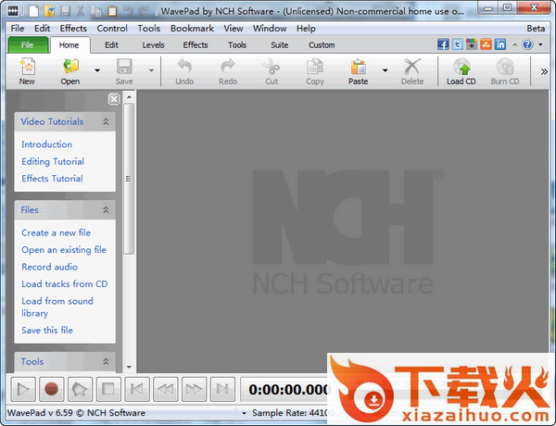Click the StumbleUpon share icon

(x=486, y=44)
